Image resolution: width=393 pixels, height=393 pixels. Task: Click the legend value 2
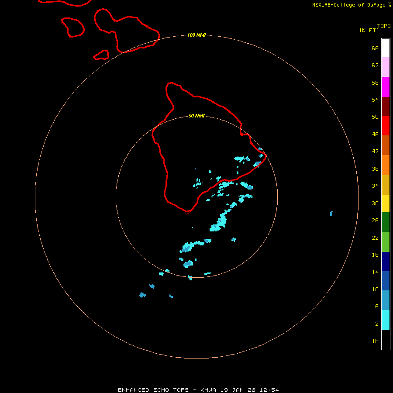click(376, 324)
